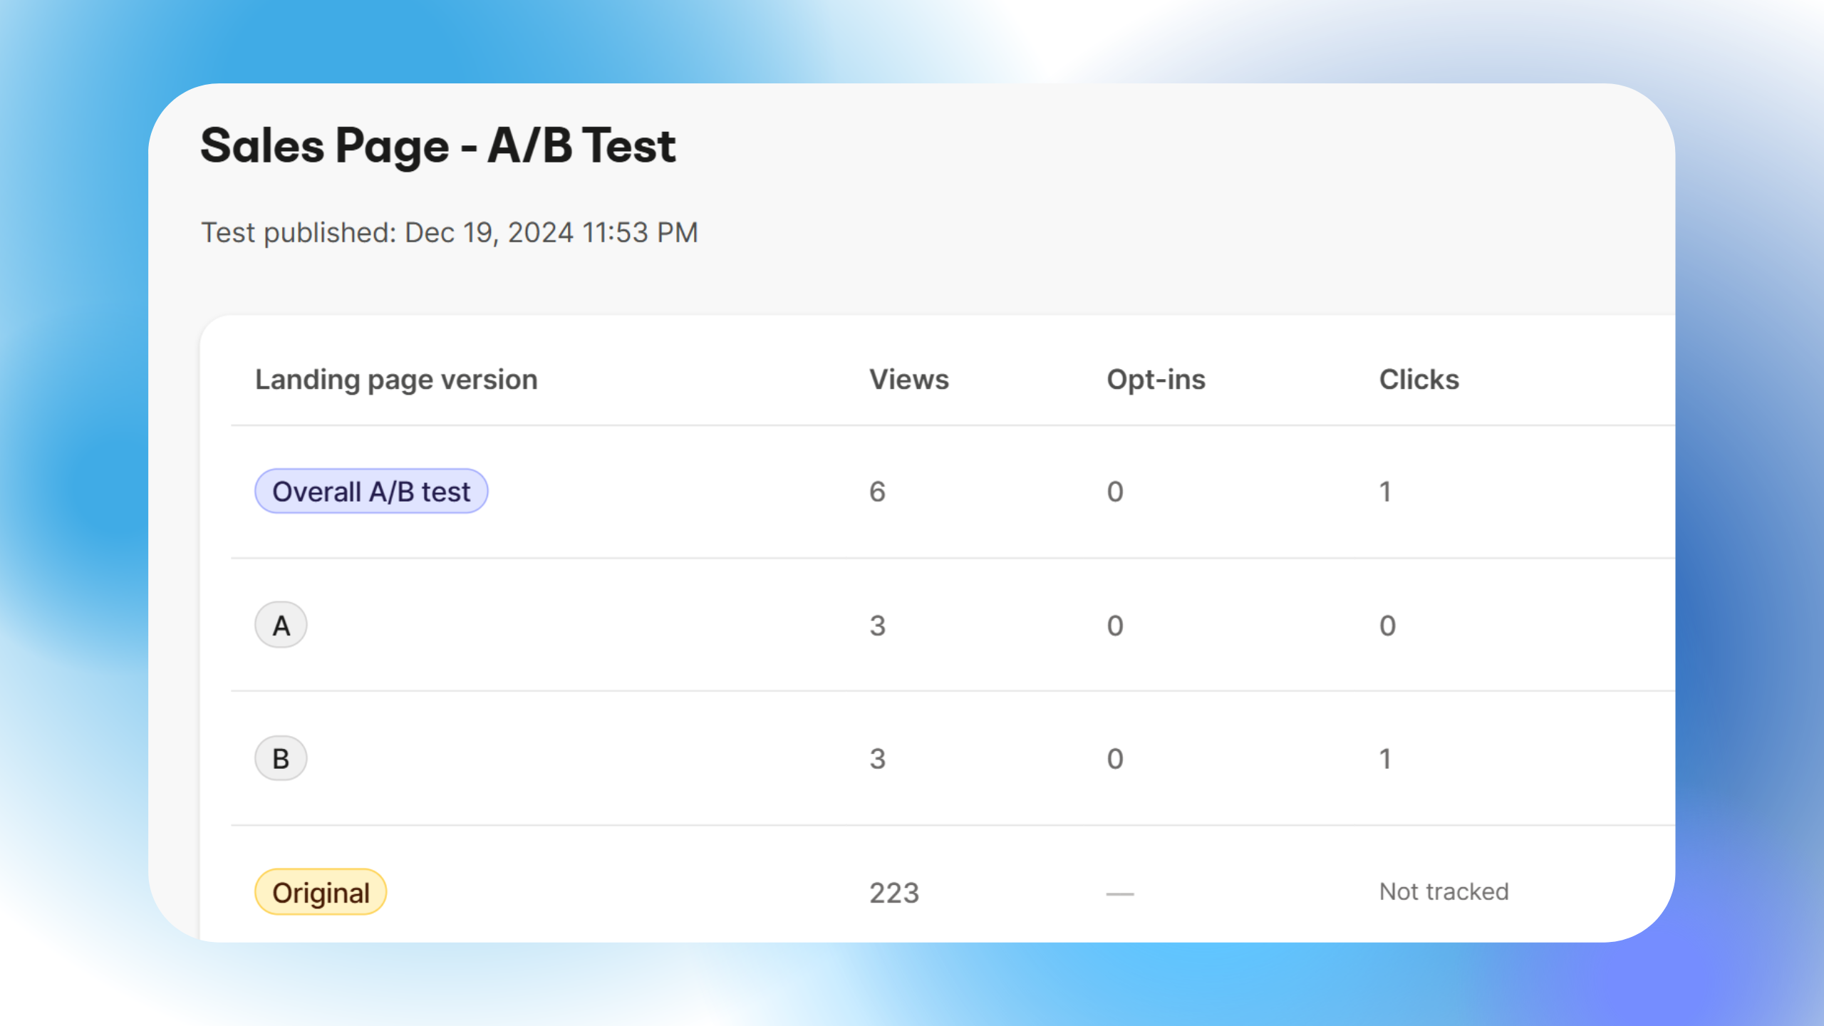This screenshot has height=1026, width=1824.
Task: Click Overall A/B test clicks value
Action: coord(1385,492)
